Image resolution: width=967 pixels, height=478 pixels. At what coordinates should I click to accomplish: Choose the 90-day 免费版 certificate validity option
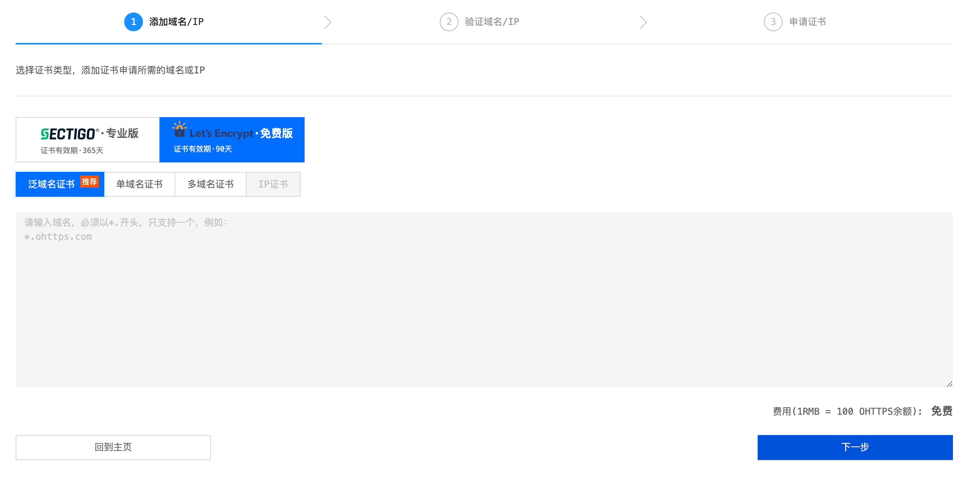[232, 140]
